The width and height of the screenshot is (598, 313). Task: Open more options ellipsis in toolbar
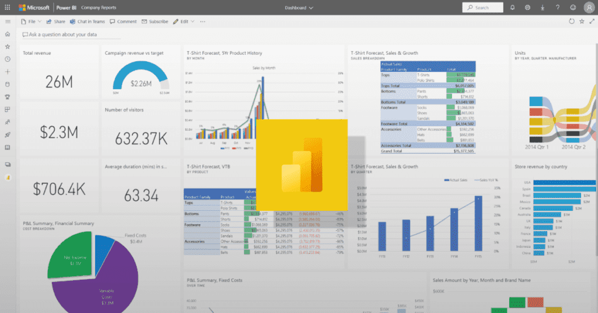point(203,22)
